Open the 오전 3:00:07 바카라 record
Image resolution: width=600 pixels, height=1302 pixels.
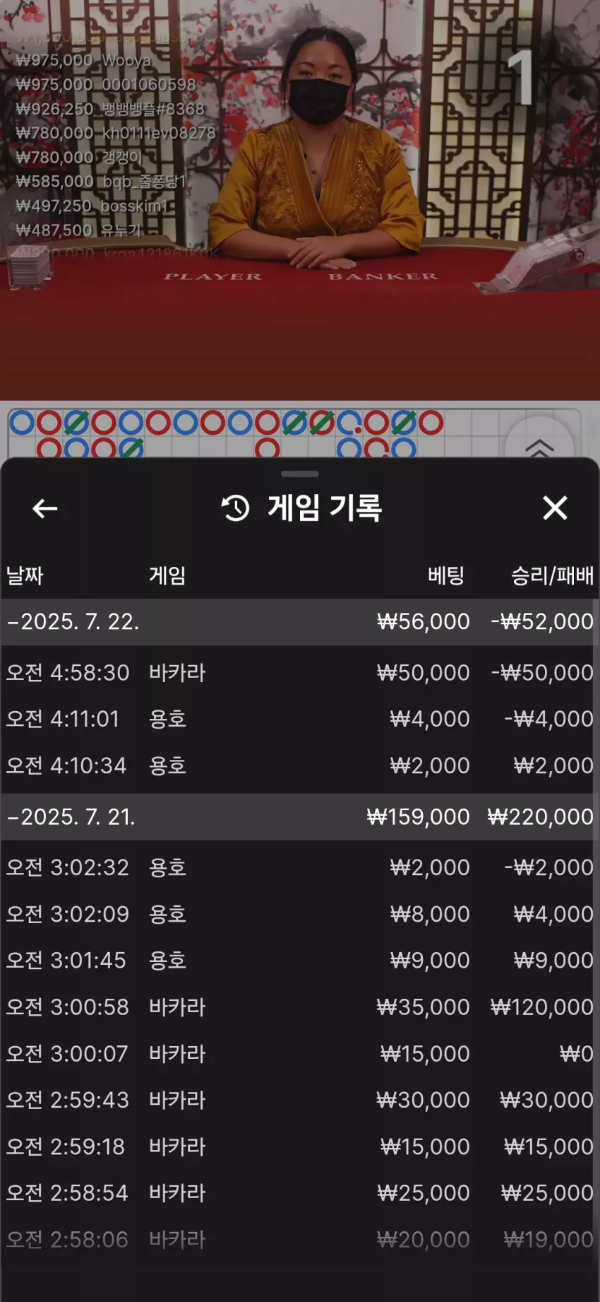(x=300, y=1054)
